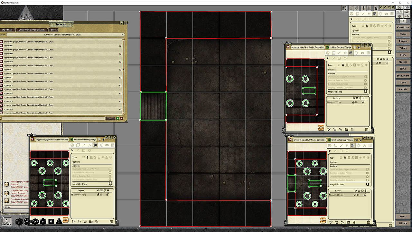The width and height of the screenshot is (412, 232).
Task: Switch to 'crypts 013.jpg' name tab
Action: coord(307,47)
